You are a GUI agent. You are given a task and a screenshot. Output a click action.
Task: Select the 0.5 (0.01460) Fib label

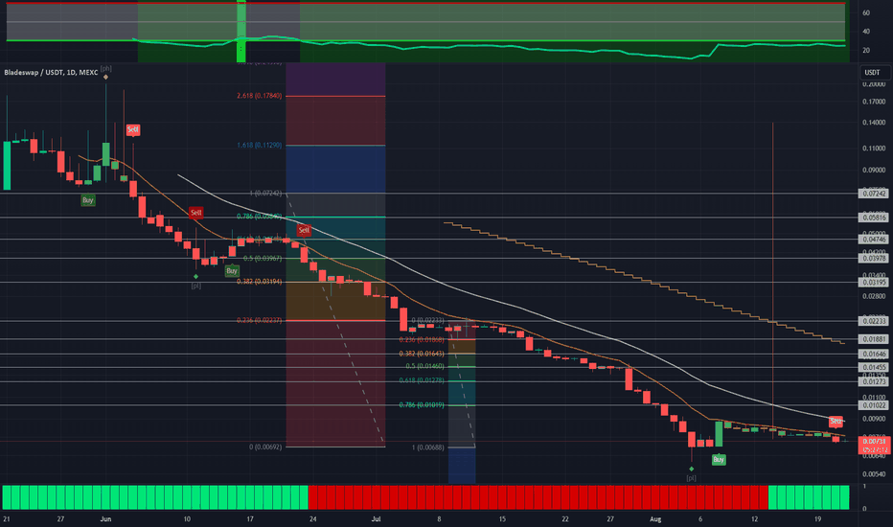click(x=424, y=366)
